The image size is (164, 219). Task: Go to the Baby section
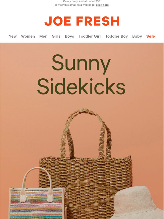pyautogui.click(x=137, y=36)
